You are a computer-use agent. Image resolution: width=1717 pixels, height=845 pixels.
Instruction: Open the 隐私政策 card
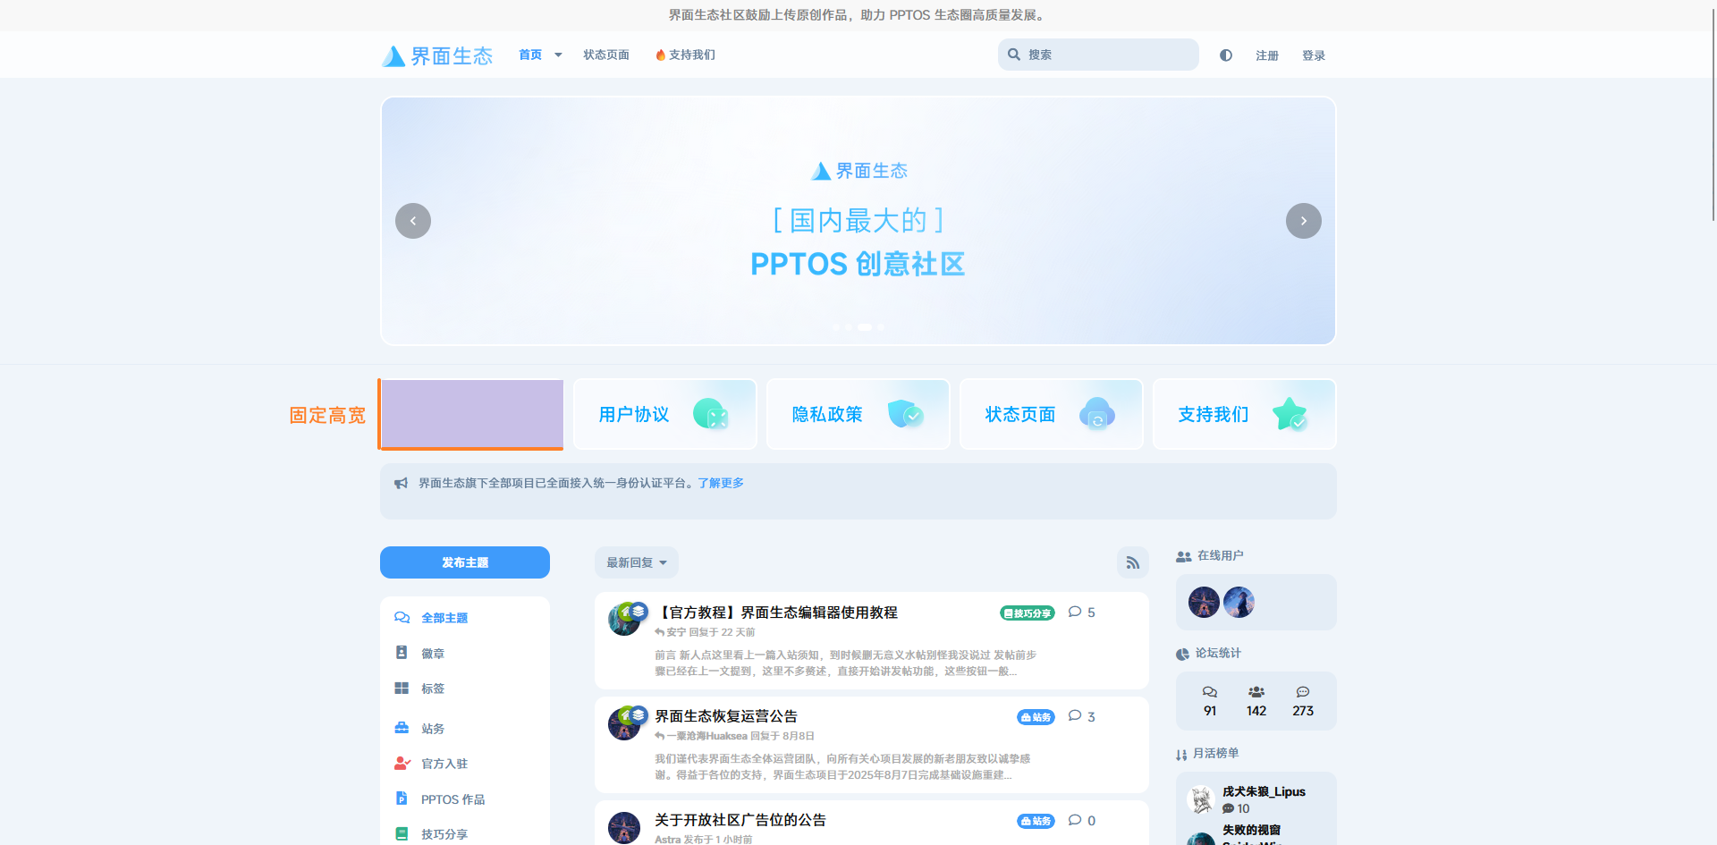point(858,414)
